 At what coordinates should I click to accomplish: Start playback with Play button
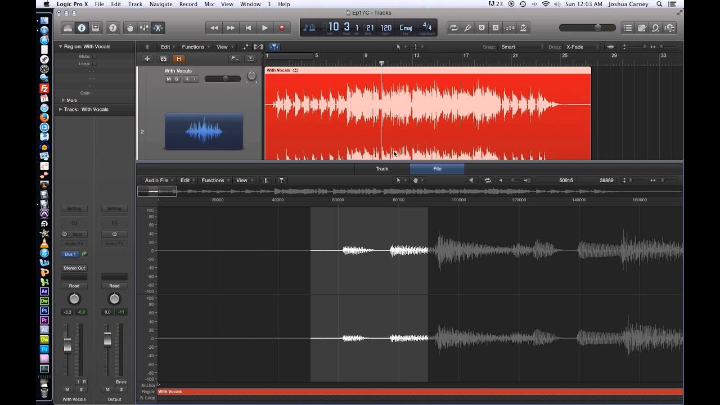265,28
